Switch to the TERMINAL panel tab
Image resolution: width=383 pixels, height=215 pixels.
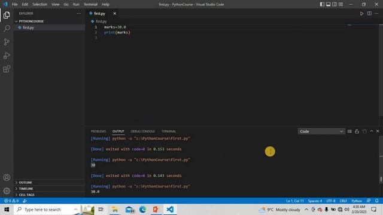169,131
